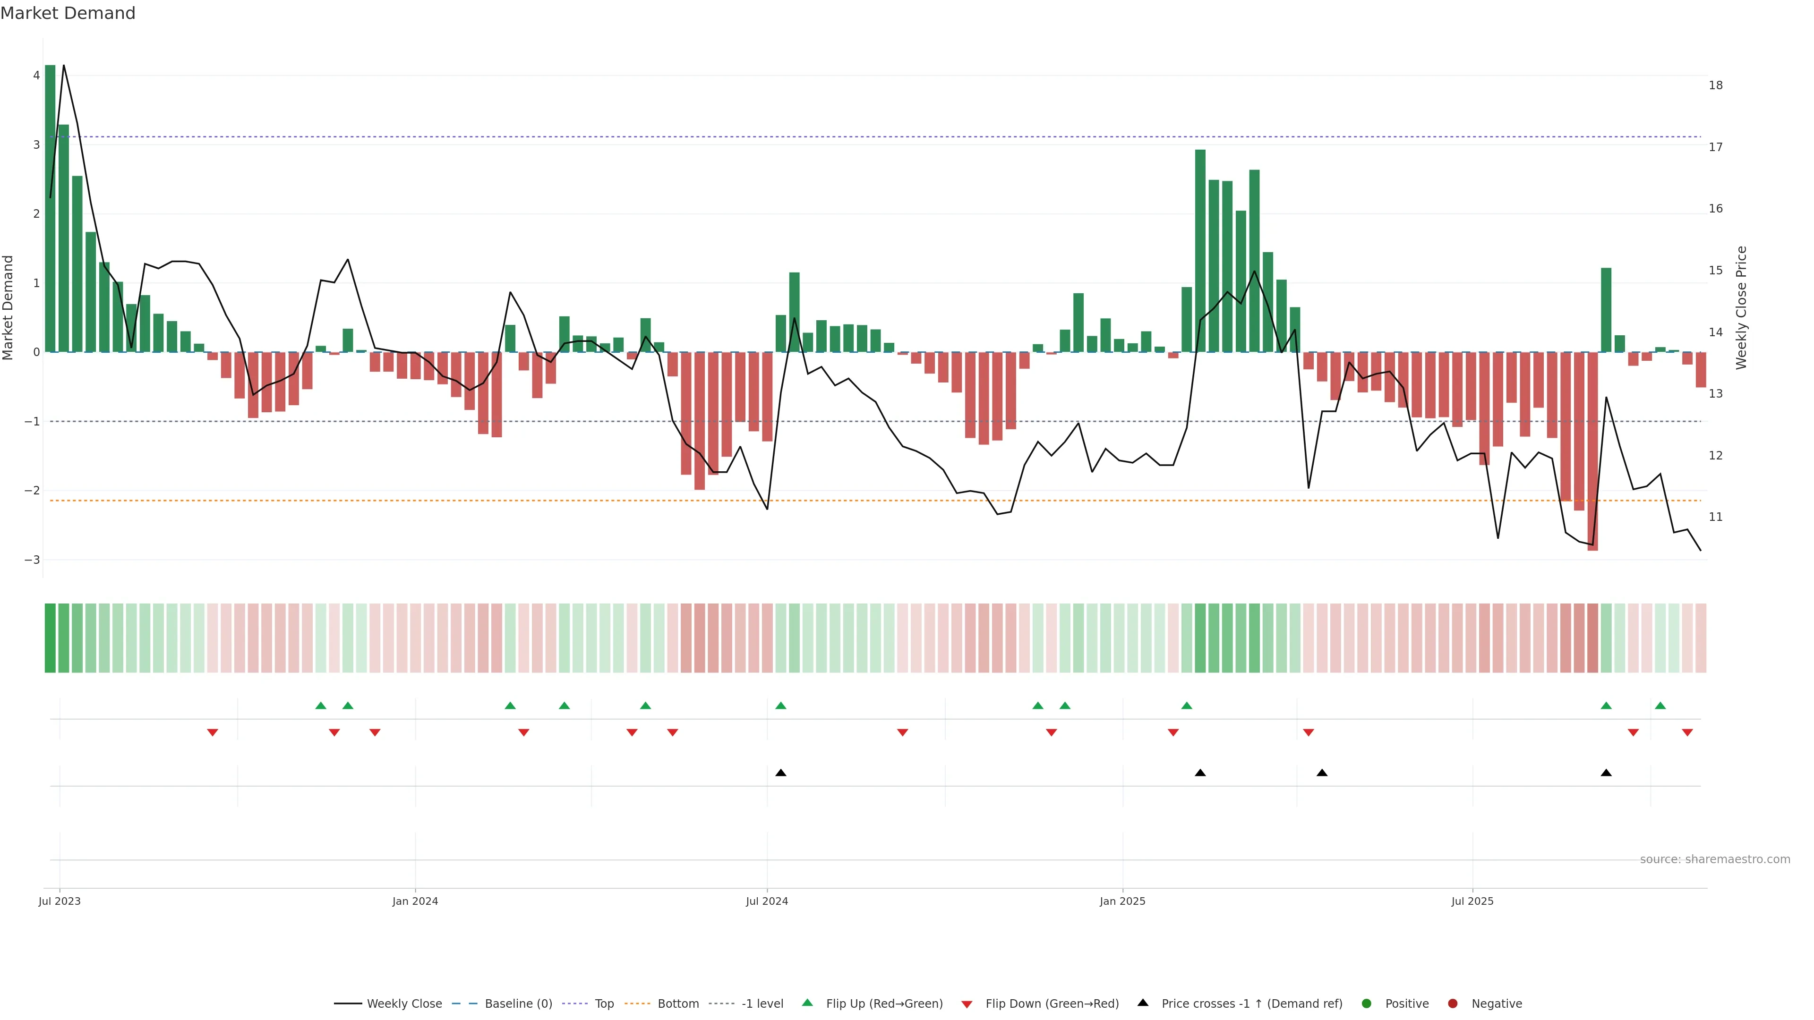
Task: Hide the Top threshold legend item
Action: coord(604,1003)
